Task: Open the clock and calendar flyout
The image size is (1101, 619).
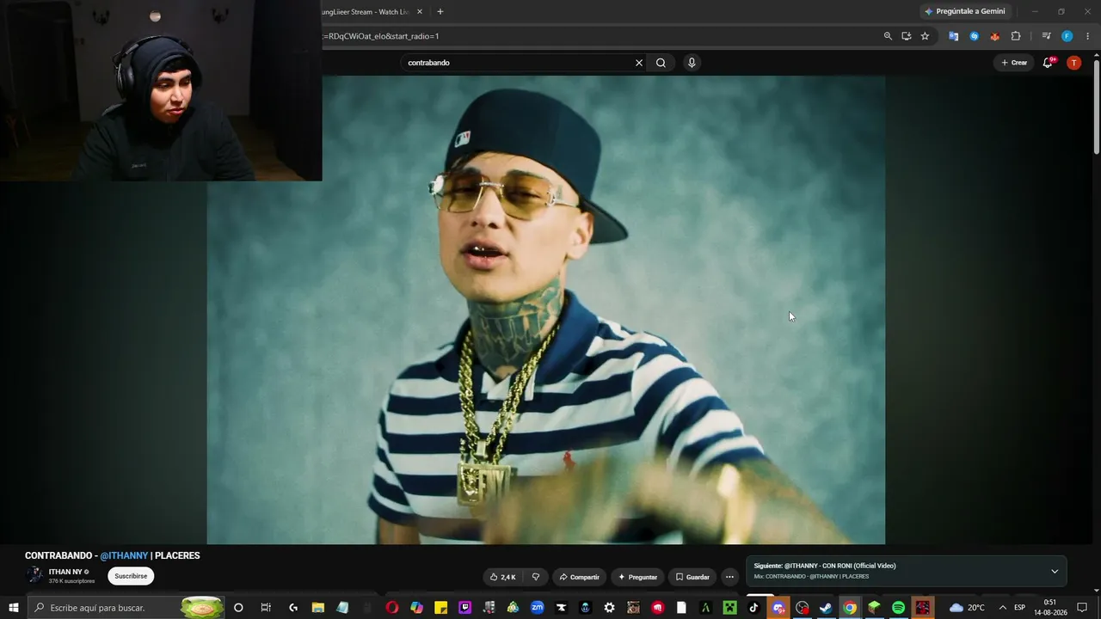Action: coord(1050,608)
